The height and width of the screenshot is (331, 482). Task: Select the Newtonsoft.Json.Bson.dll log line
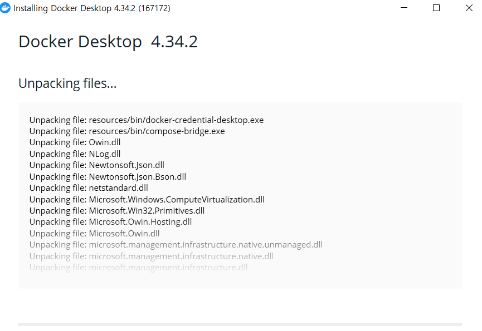coord(108,177)
